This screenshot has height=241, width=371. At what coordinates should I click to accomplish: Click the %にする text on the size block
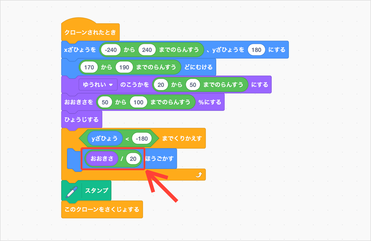pyautogui.click(x=210, y=102)
